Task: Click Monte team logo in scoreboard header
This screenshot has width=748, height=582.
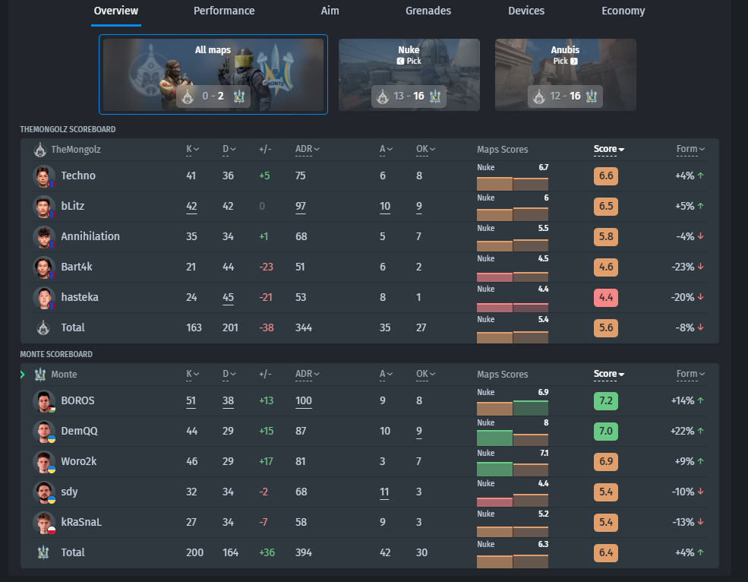Action: pos(40,375)
